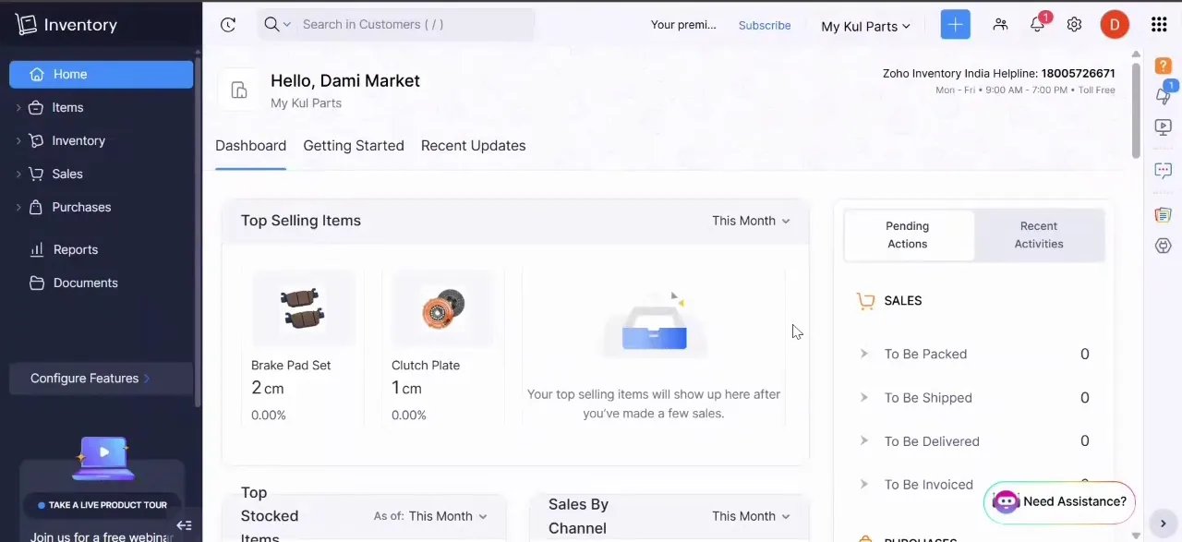Switch to the Dashboard tab
The image size is (1182, 542).
click(250, 146)
